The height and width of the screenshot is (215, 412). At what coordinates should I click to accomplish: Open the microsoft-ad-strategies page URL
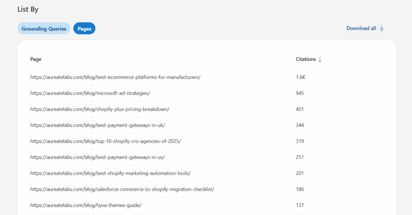pyautogui.click(x=90, y=93)
